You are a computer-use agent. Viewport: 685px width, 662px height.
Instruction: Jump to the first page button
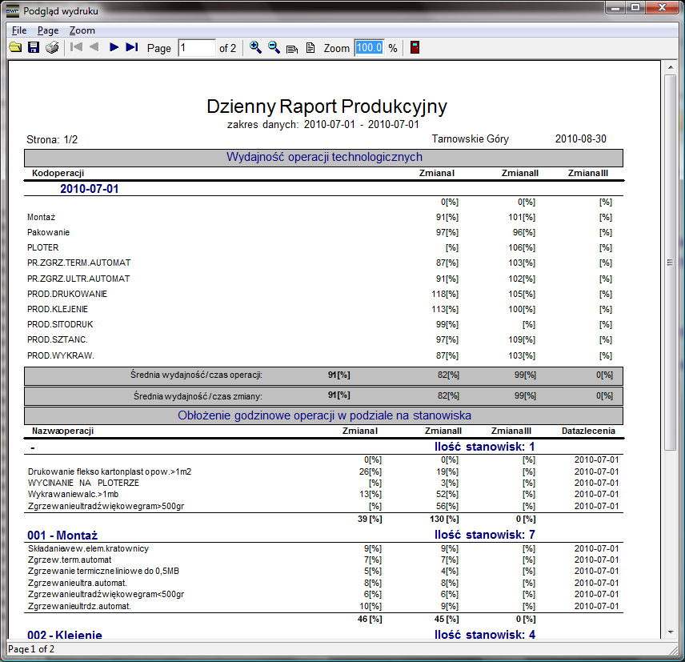pos(77,48)
